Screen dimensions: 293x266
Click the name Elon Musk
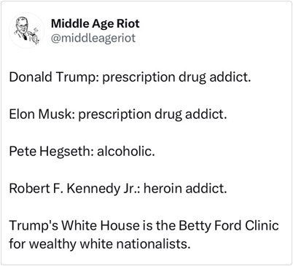tap(40, 114)
